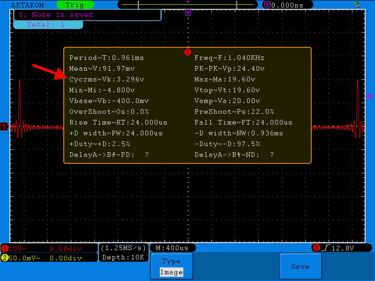
Task: Click the 0.000ns horizontal position readout
Action: click(x=287, y=5)
